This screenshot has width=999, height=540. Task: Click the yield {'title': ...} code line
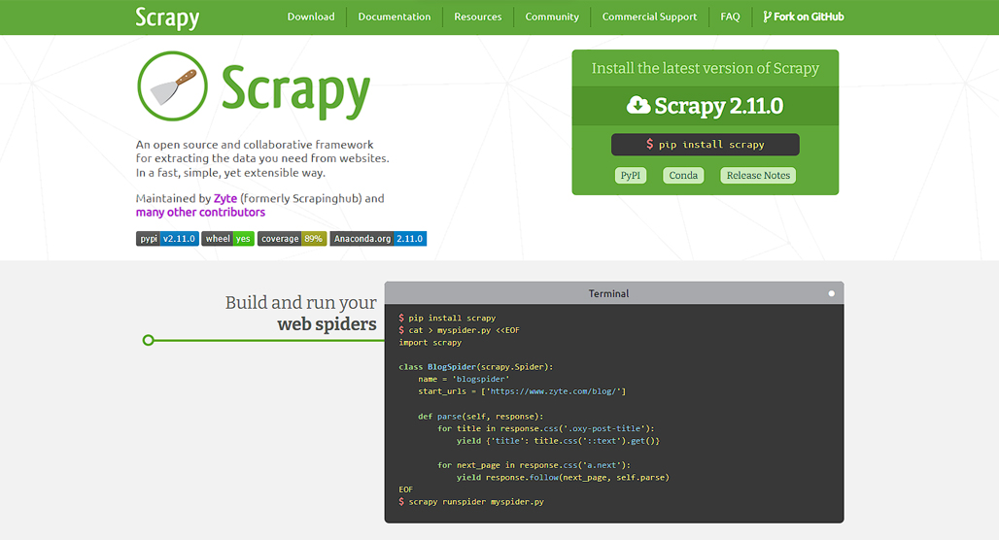[558, 441]
